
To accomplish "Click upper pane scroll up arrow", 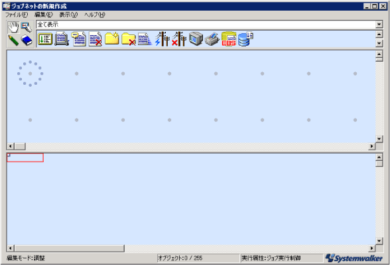I will [x=379, y=54].
